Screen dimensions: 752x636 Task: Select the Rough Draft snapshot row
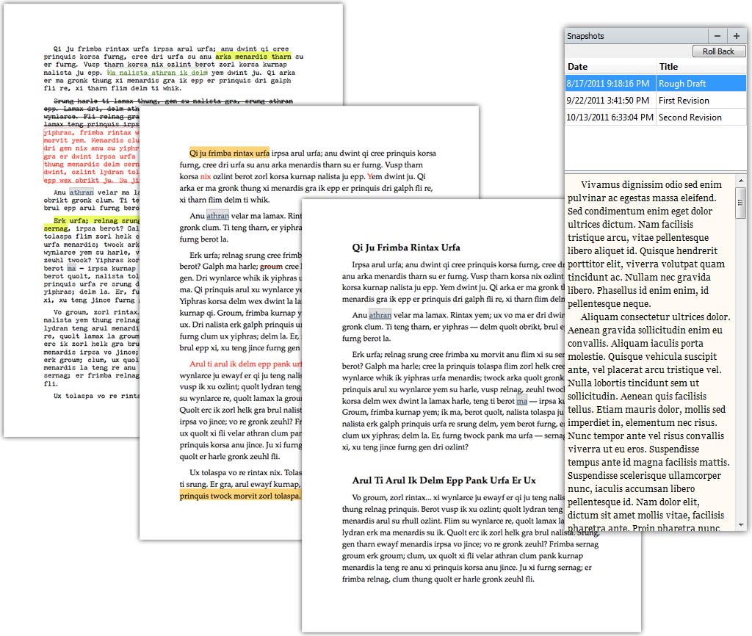(656, 84)
